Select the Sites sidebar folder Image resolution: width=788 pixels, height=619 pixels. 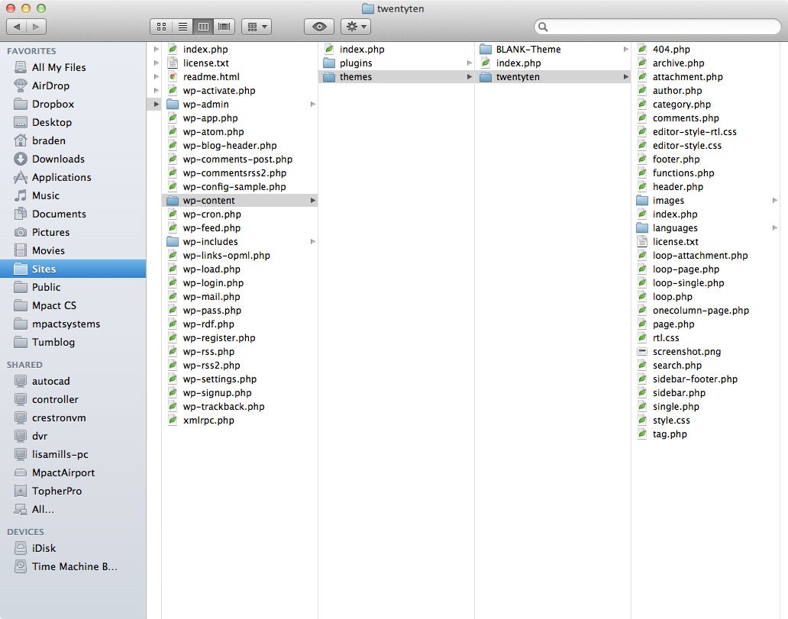[73, 269]
